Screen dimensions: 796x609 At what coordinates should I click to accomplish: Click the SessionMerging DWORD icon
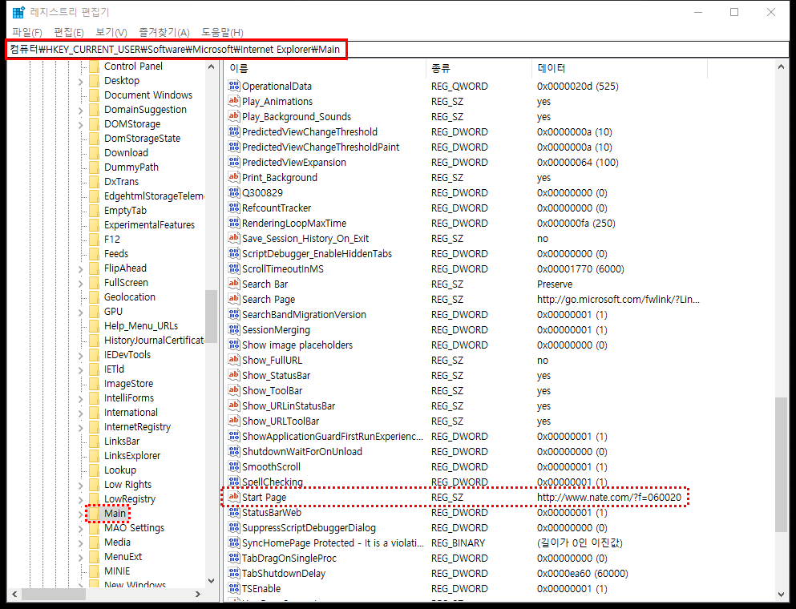tap(233, 329)
